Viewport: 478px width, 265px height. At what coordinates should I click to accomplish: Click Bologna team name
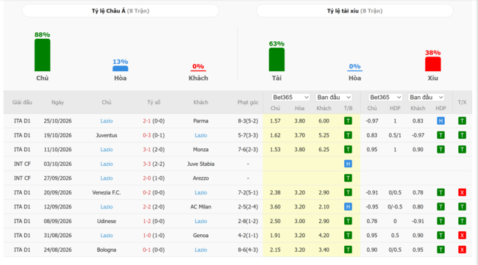107,250
